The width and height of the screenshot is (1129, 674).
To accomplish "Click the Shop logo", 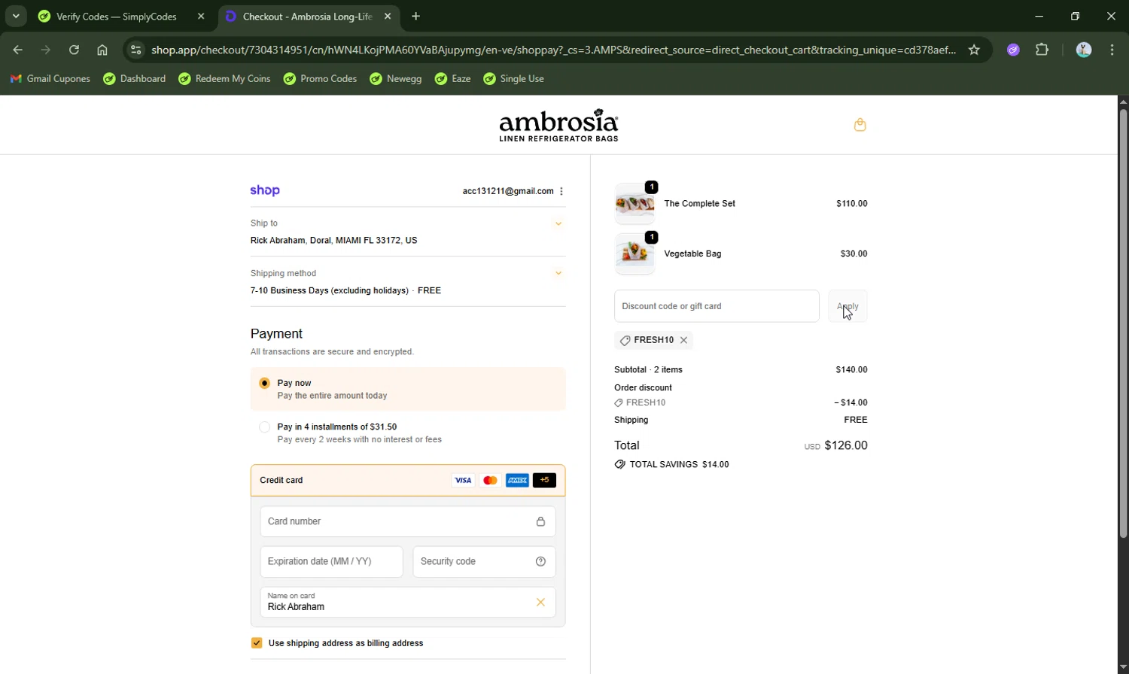I will (265, 191).
